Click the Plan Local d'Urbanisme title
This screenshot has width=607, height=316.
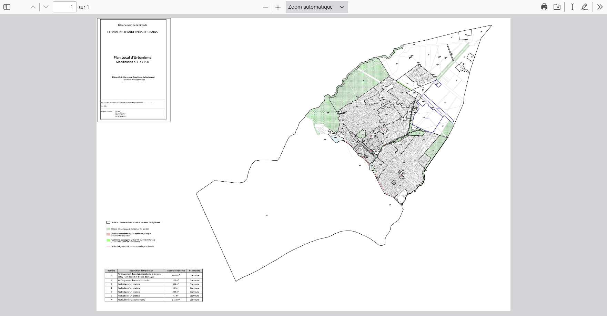(x=132, y=58)
